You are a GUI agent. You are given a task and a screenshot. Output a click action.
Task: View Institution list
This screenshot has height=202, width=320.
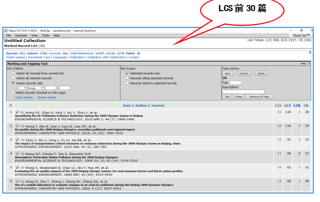tap(77, 57)
